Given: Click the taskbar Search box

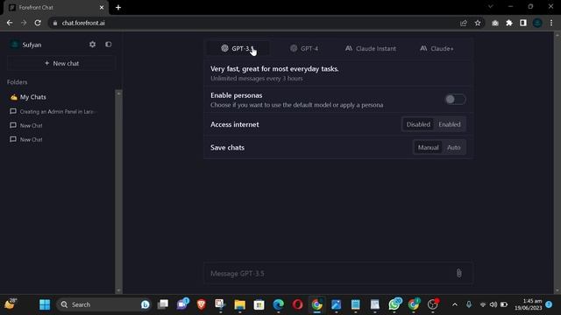Looking at the screenshot, I should (103, 304).
